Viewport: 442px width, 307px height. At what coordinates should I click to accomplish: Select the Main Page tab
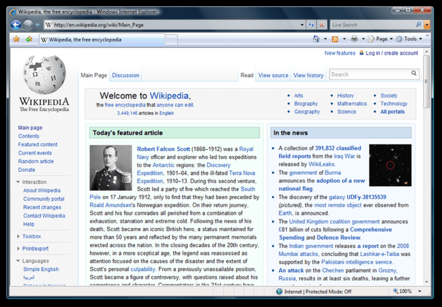pyautogui.click(x=94, y=75)
